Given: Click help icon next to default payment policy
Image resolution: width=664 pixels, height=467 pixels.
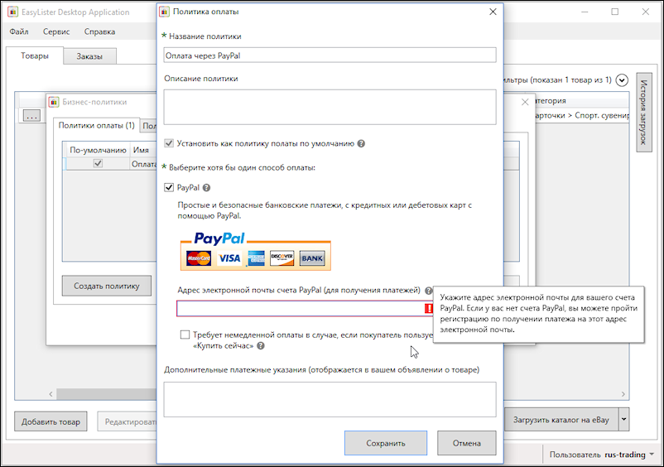Looking at the screenshot, I should 361,143.
